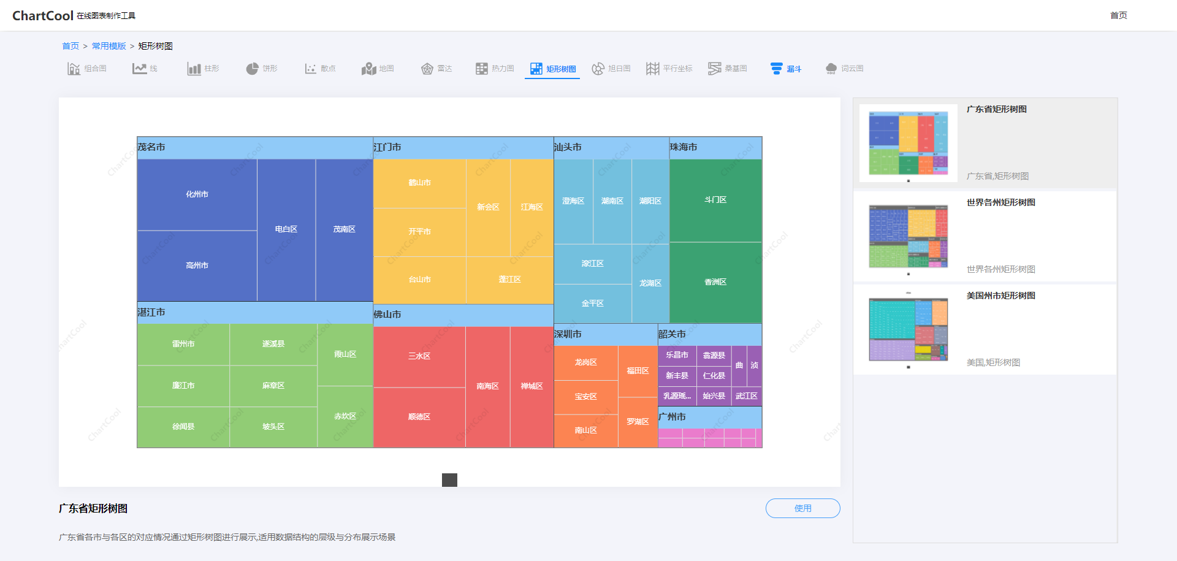
Task: Select the 斗门区 treemap block
Action: [x=715, y=200]
